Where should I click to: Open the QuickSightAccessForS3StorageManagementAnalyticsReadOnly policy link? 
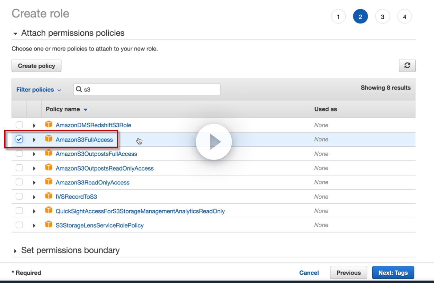(140, 211)
